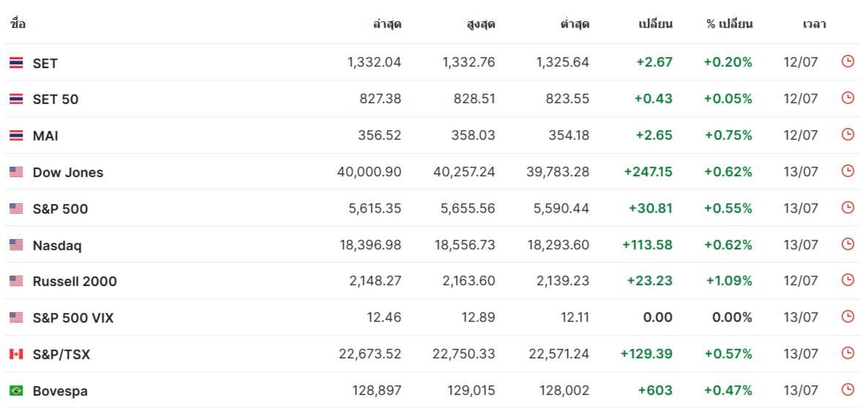The height and width of the screenshot is (408, 868).
Task: Click the Brazilian flag icon beside Bovespa
Action: point(16,391)
